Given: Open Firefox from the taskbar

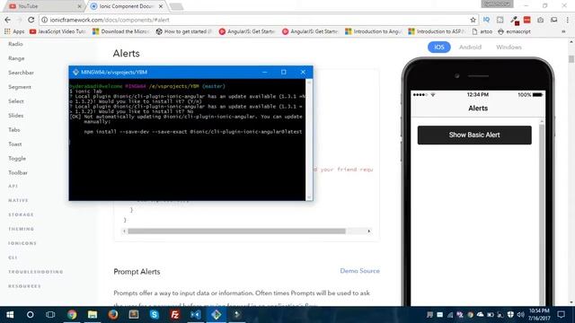Looking at the screenshot, I should tap(113, 315).
